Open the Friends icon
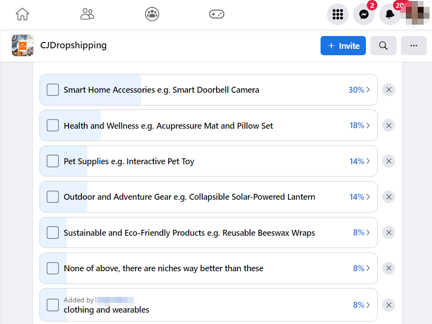Screen dimensions: 432x324 (87, 14)
